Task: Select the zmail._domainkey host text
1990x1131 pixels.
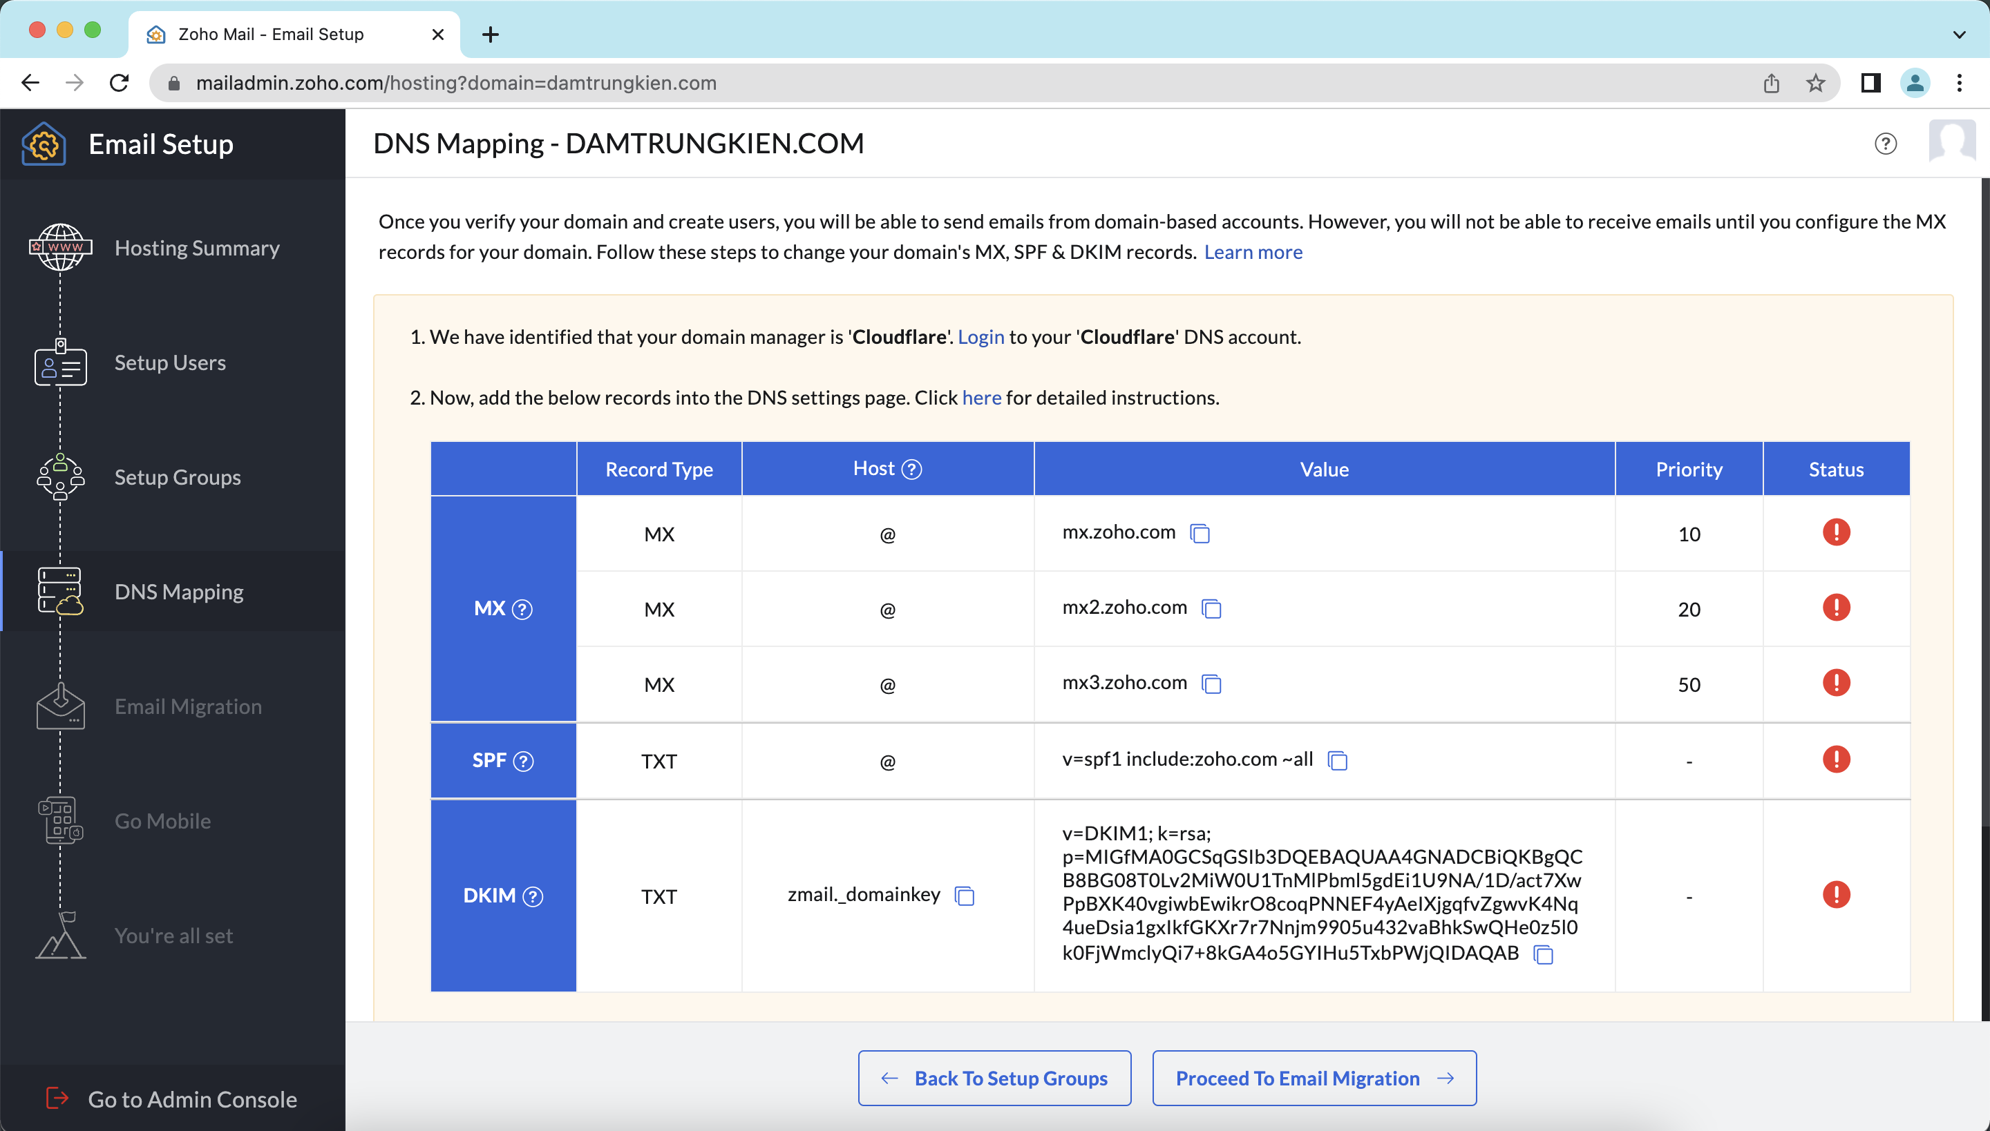Action: tap(864, 895)
